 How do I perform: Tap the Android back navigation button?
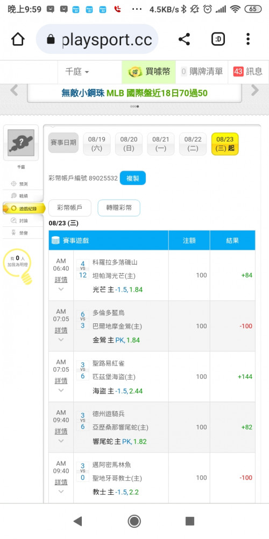[78, 521]
